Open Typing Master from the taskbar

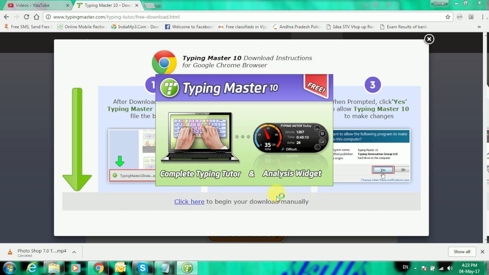tap(187, 268)
